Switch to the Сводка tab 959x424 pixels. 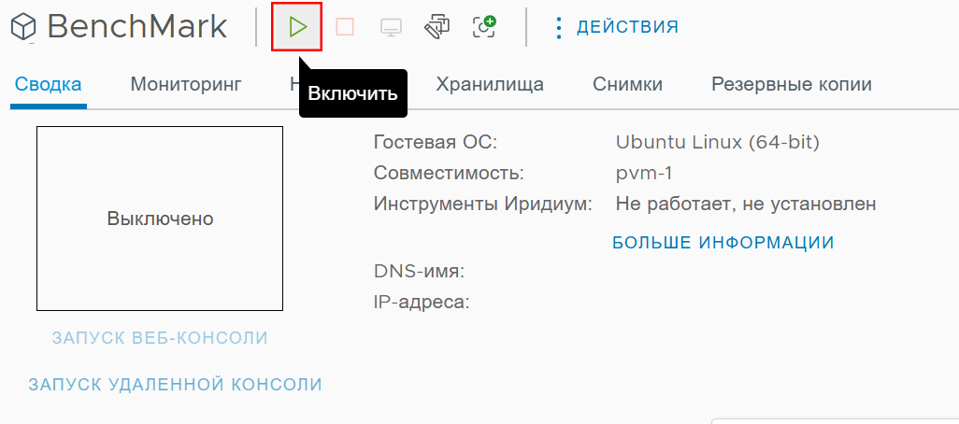[x=49, y=84]
